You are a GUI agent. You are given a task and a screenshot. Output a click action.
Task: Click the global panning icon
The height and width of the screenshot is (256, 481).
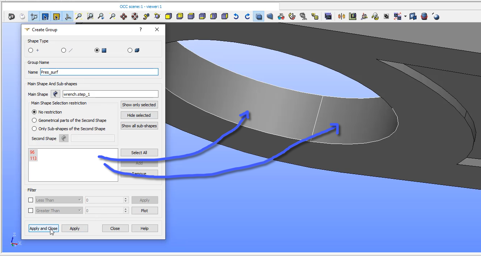coord(134,16)
